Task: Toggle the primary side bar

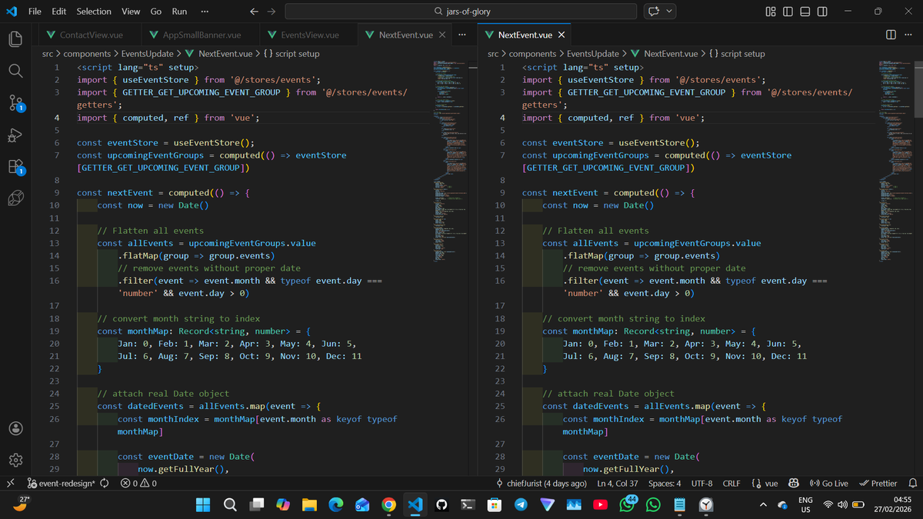Action: (788, 12)
